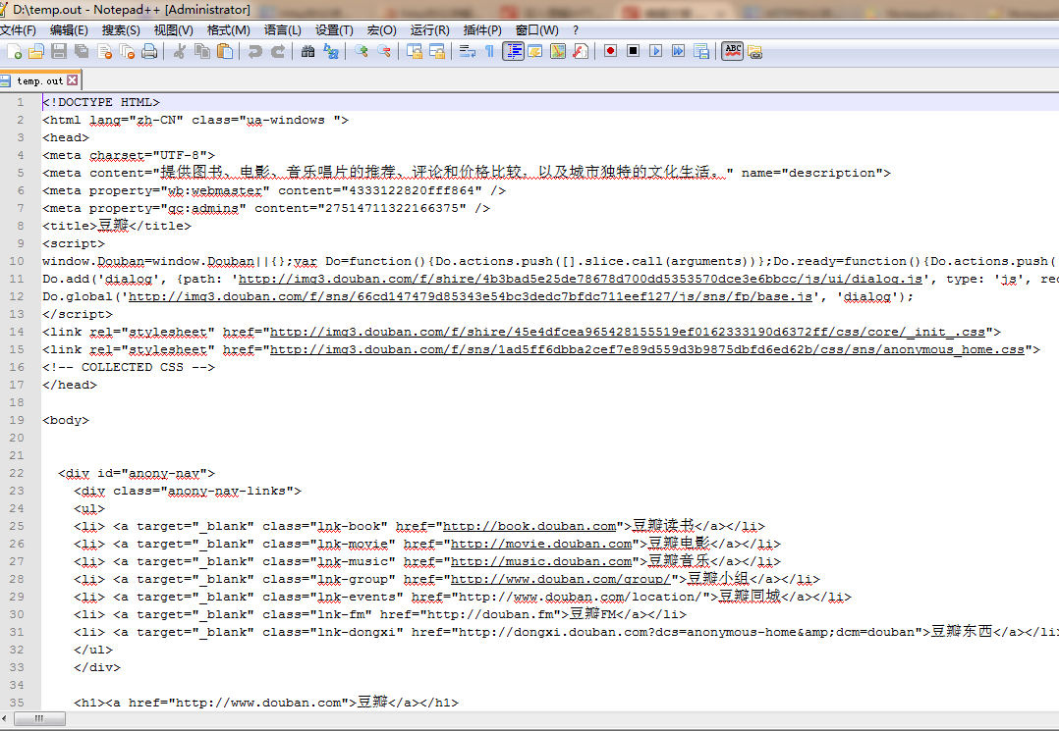Toggle the indent guide button

click(x=513, y=51)
